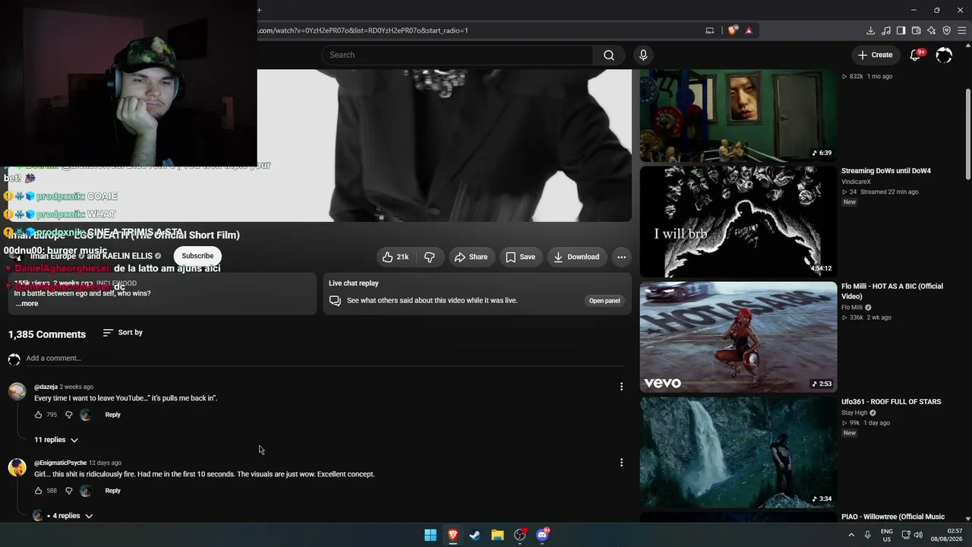This screenshot has width=972, height=547.
Task: Open @EnigmaticPsyche's profile avatar
Action: click(17, 467)
